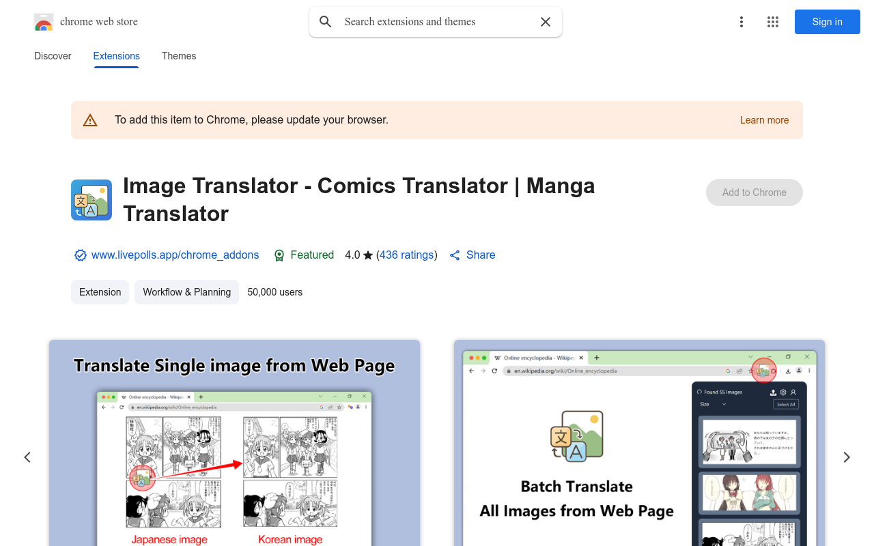Click the 4.0 rating value
The image size is (874, 546).
pos(352,255)
